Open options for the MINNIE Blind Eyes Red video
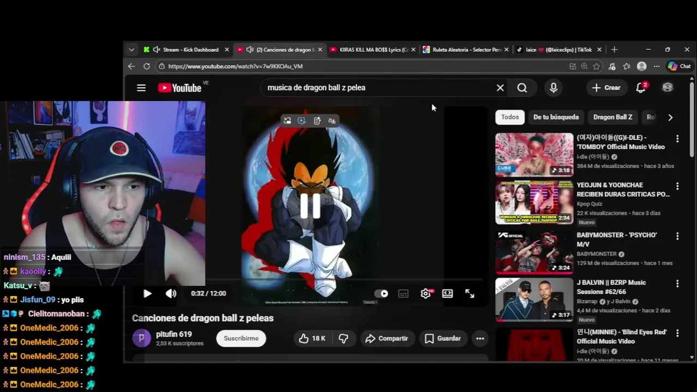The height and width of the screenshot is (392, 697). [x=677, y=333]
